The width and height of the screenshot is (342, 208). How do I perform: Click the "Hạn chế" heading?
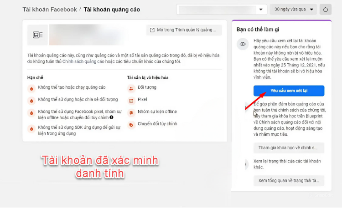35,77
